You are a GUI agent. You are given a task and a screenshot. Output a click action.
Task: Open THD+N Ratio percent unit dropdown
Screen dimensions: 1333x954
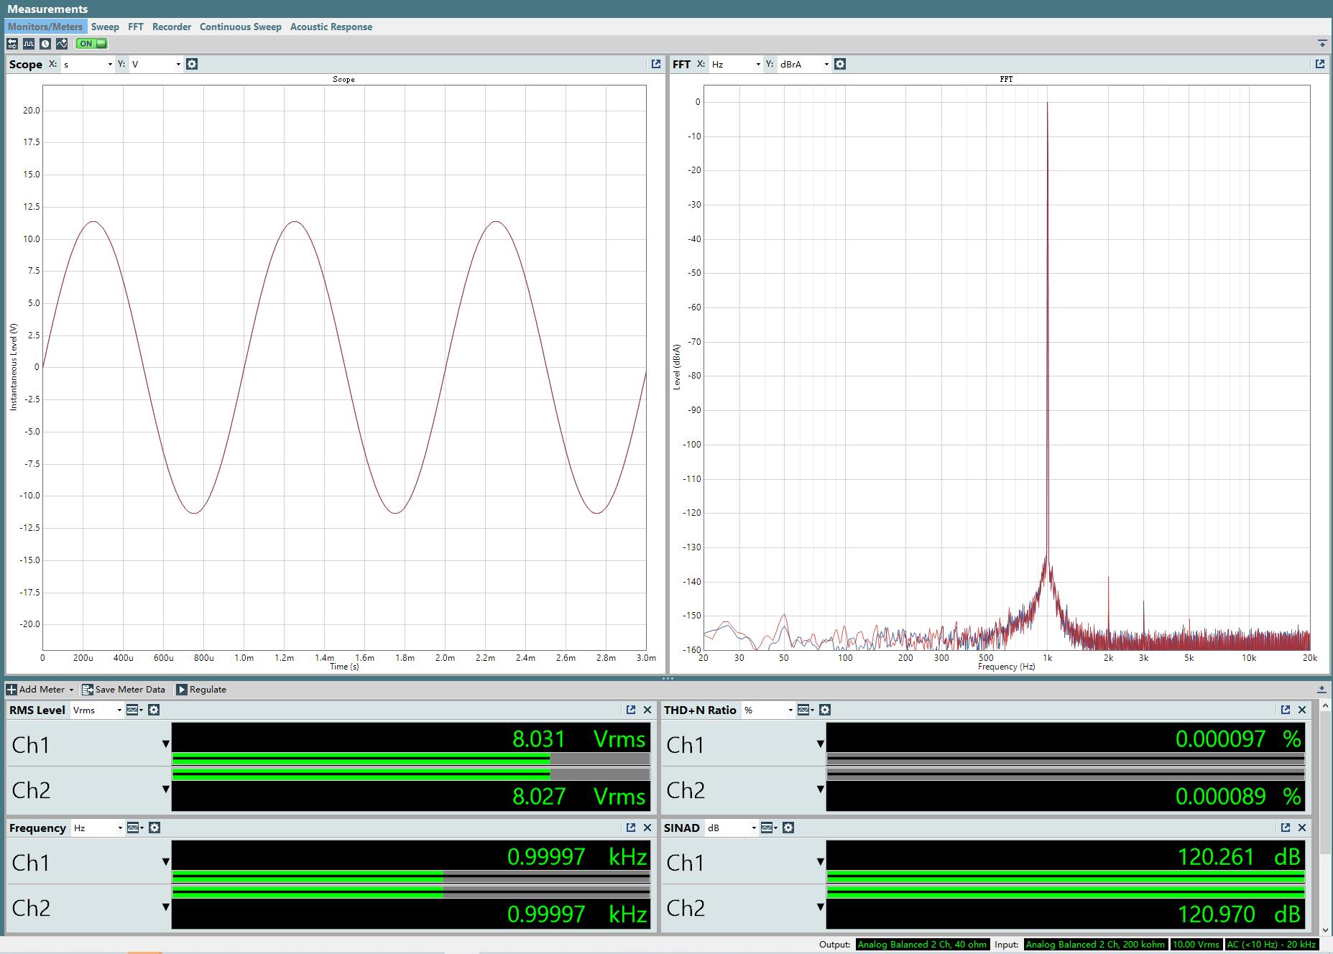(x=768, y=710)
